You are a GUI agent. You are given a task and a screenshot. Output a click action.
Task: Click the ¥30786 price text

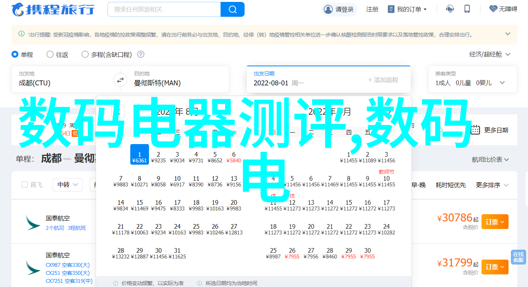click(x=454, y=218)
